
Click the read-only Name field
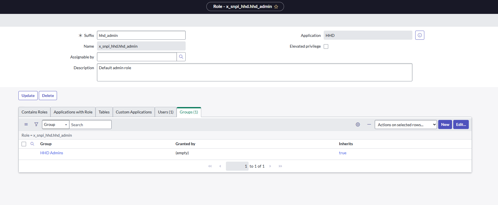point(141,46)
